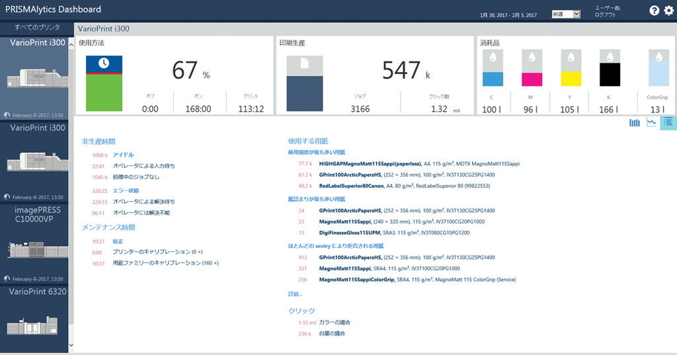
Task: Click the cyan ink drop icon
Action: tap(493, 57)
